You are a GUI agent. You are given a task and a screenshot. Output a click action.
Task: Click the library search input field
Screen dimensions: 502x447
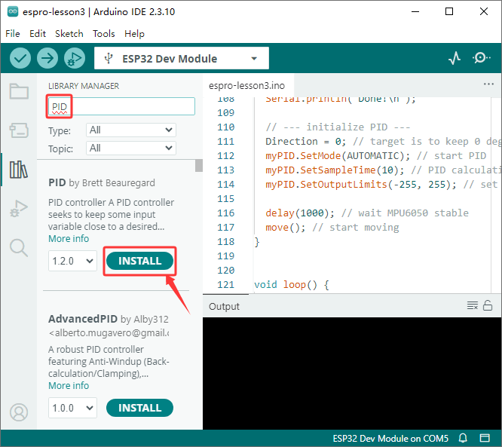(x=121, y=106)
